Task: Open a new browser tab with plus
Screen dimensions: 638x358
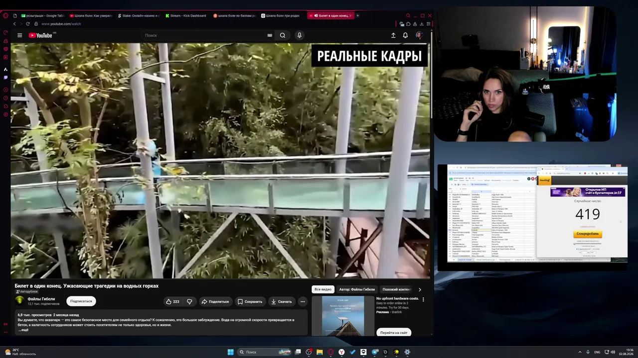Action: pyautogui.click(x=357, y=15)
